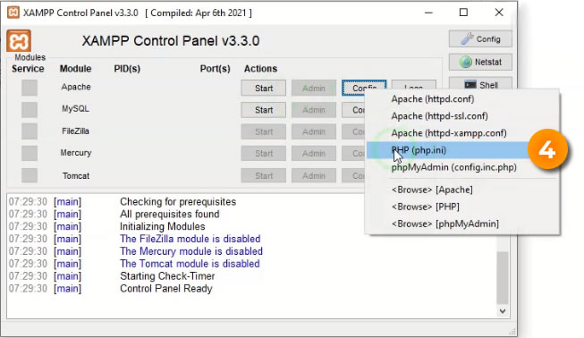Toggle the MySQL service checkbox
584x338 pixels.
(30, 109)
